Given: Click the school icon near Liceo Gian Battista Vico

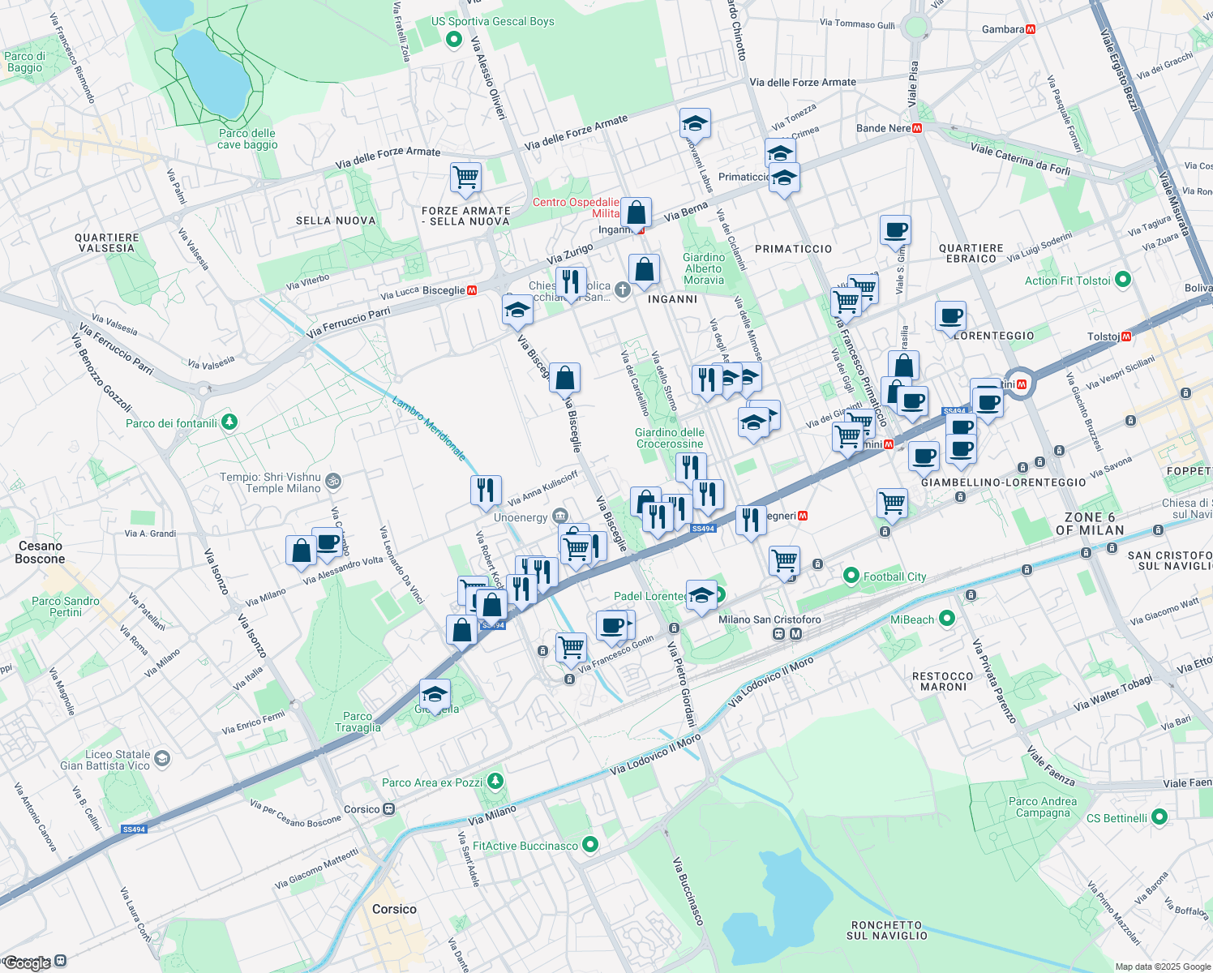Looking at the screenshot, I should tap(161, 757).
